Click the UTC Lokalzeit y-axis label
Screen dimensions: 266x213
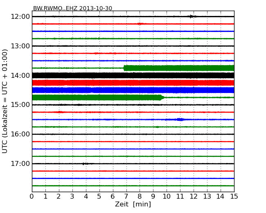(5, 101)
